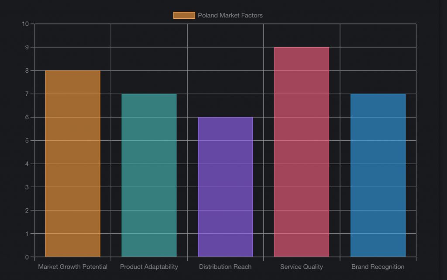
Task: Click the blue Brand Recognition bar
Action: pos(378,175)
